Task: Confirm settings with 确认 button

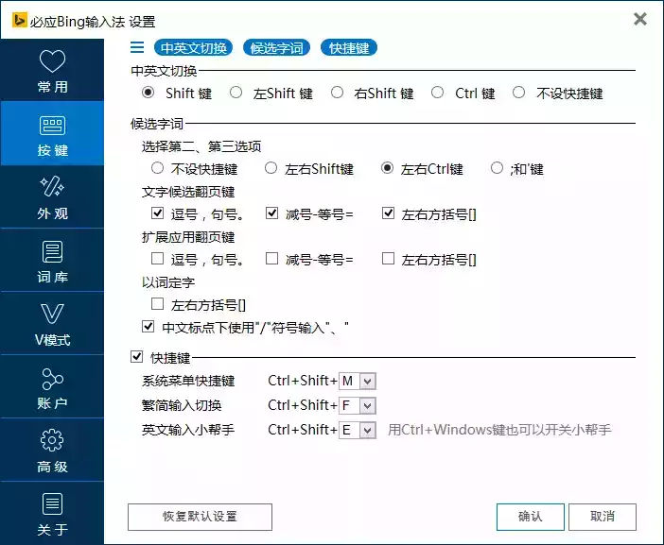Action: [531, 517]
